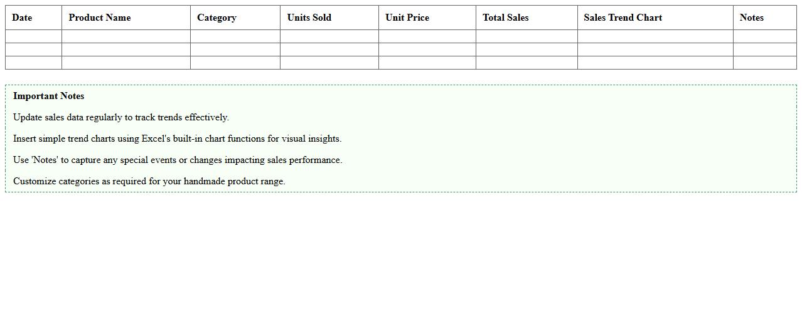Select third empty row's Total Sales cell

[x=527, y=63]
